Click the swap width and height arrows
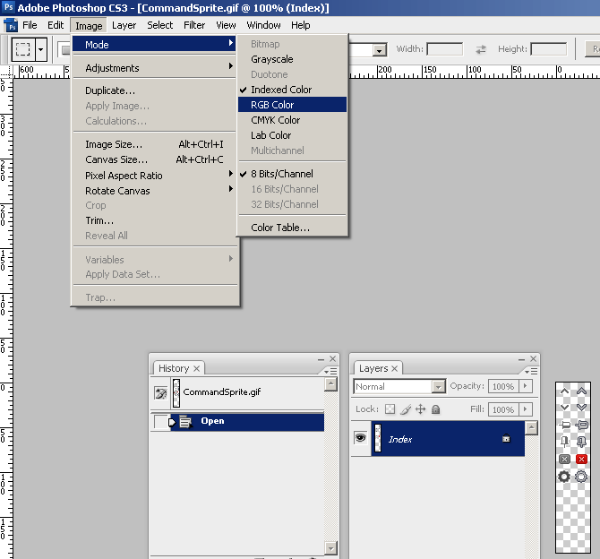Viewport: 600px width, 559px height. tap(481, 50)
